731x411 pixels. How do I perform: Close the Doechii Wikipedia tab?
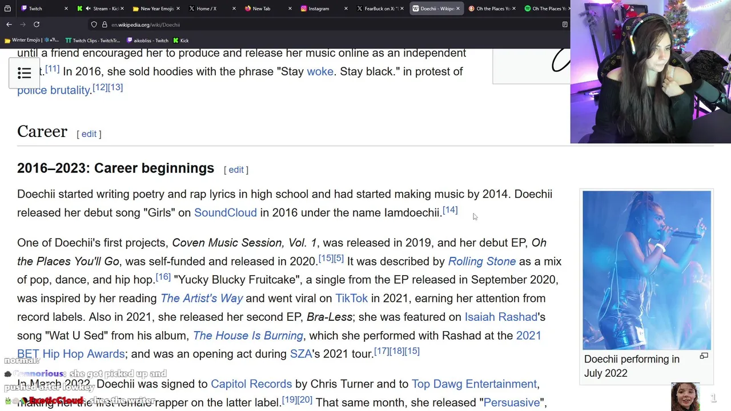click(x=457, y=9)
